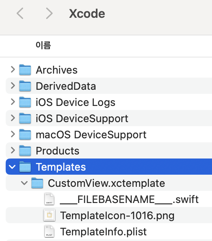Sort by the 이름 column header
Viewport: 212px width, 241px height.
coord(43,45)
